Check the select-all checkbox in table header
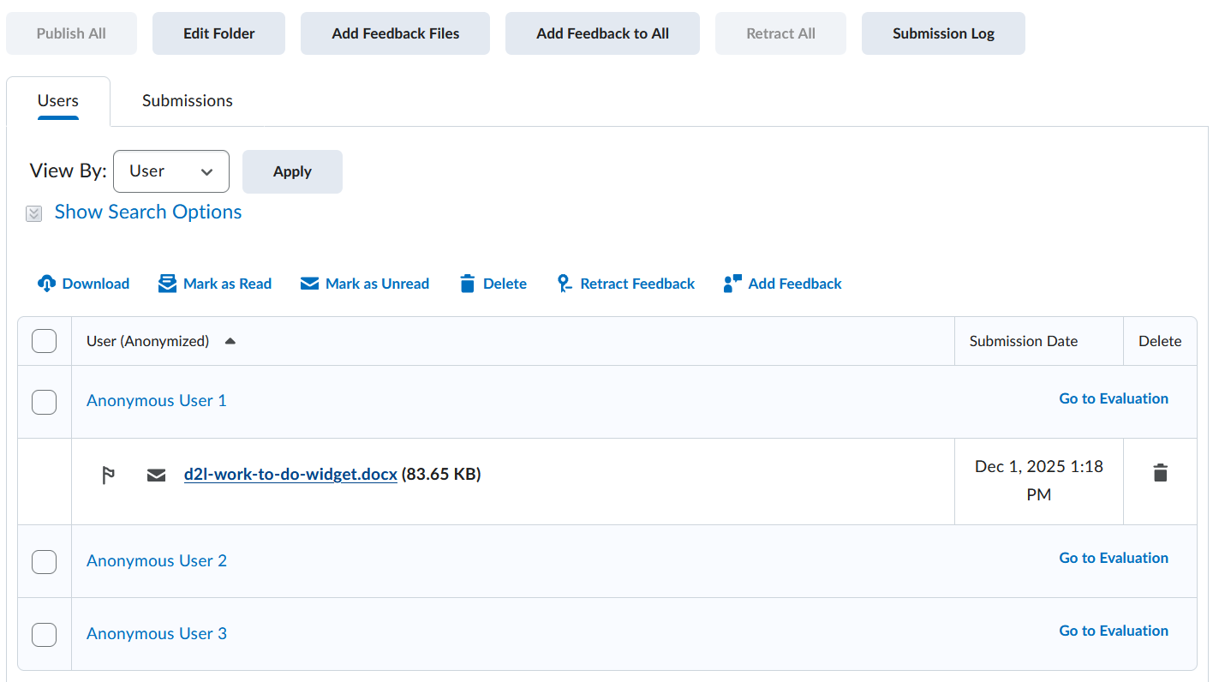Viewport: 1213px width, 682px height. click(x=44, y=341)
